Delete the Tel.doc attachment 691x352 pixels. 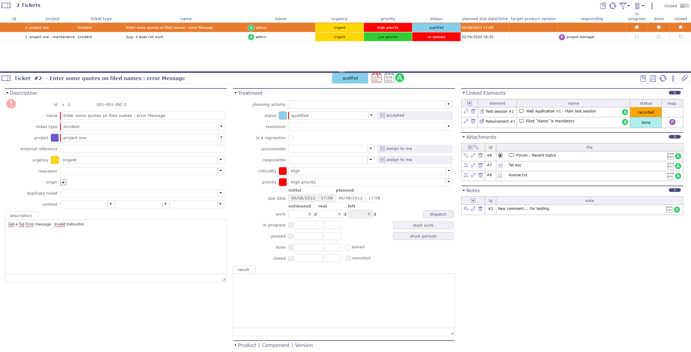coord(480,165)
